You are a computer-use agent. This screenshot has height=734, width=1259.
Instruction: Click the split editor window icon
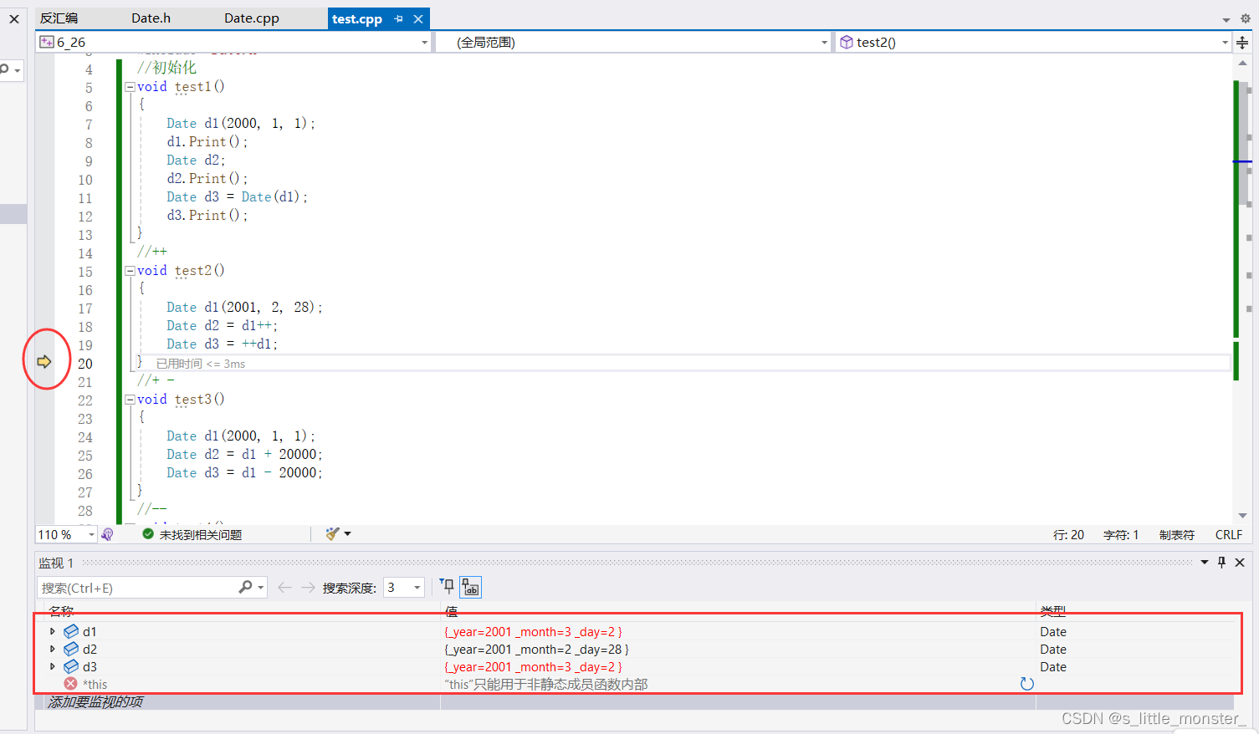click(x=1242, y=43)
